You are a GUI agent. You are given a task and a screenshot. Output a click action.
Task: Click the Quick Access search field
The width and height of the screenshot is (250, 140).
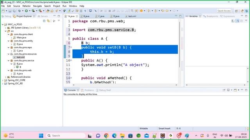[x=224, y=11]
